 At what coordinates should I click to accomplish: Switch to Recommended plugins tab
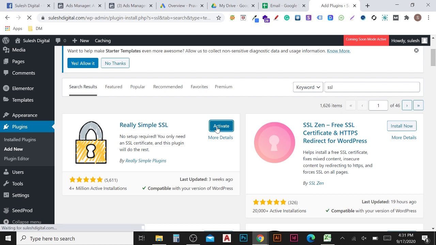pyautogui.click(x=168, y=87)
